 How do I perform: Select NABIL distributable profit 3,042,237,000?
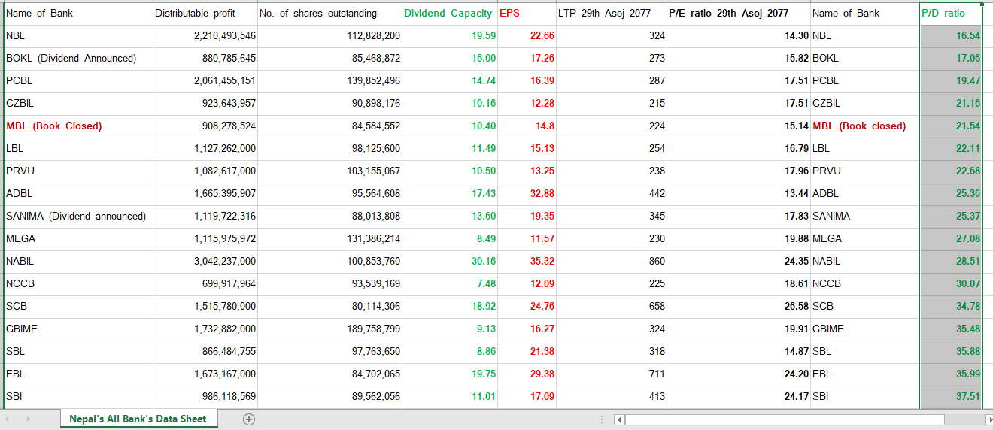[205, 261]
